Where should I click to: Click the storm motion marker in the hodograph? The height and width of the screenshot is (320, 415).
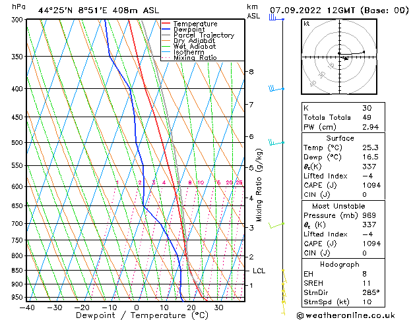346,58
